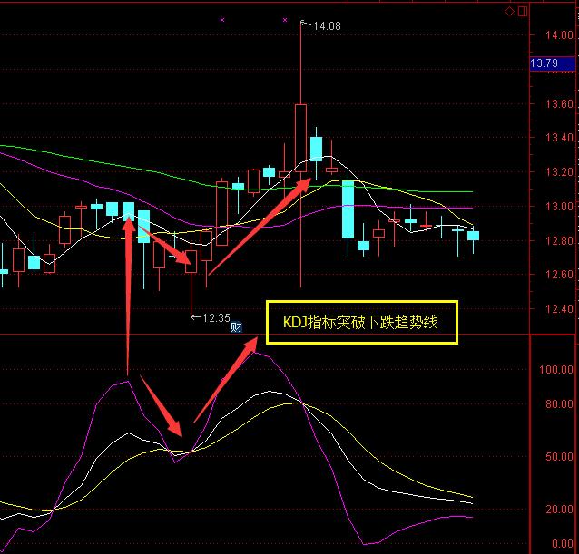Click the split-panel icon beside the diamond

click(521, 11)
